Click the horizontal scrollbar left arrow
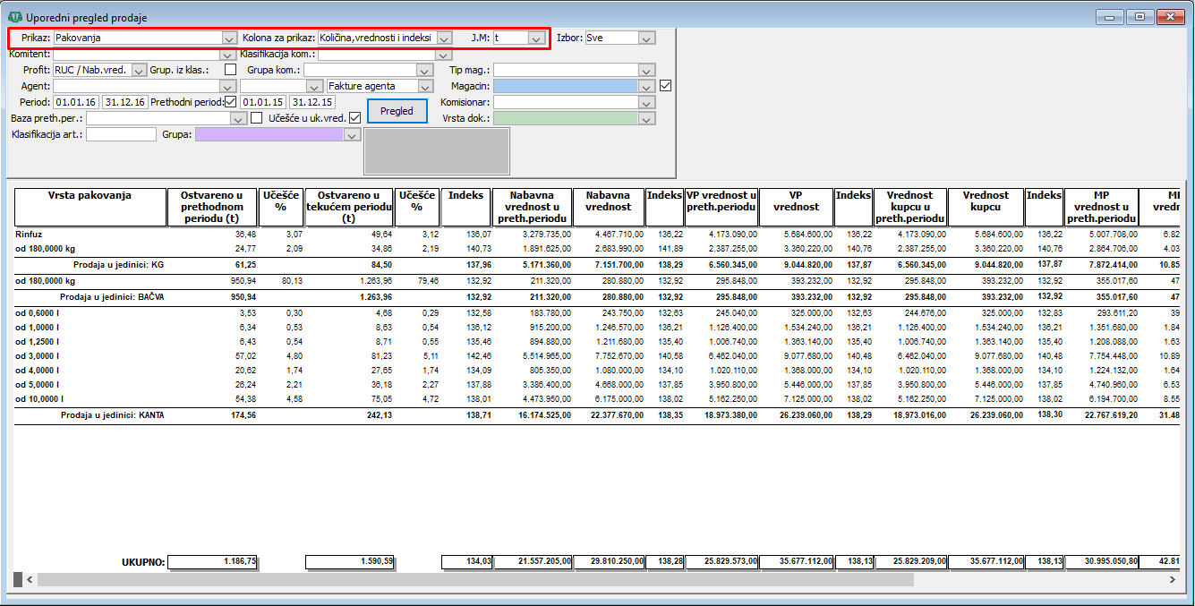Image resolution: width=1195 pixels, height=606 pixels. tap(30, 580)
